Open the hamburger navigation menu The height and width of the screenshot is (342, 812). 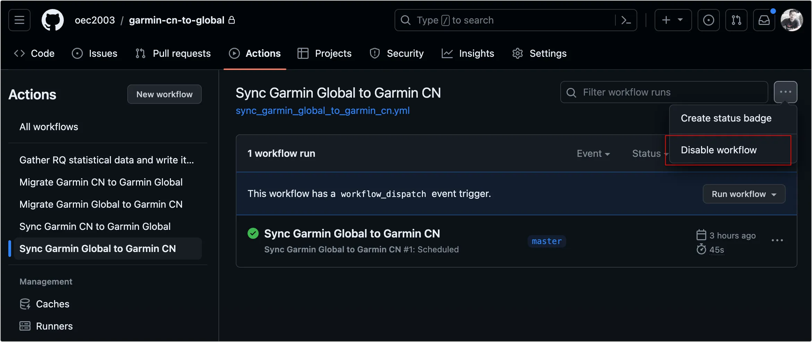point(19,20)
